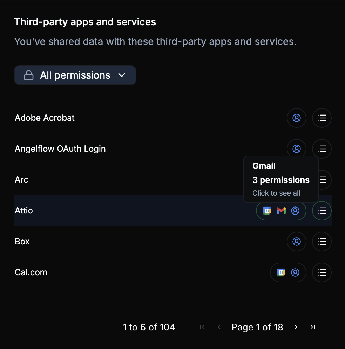Select the Box app name
The width and height of the screenshot is (345, 349).
coord(22,242)
